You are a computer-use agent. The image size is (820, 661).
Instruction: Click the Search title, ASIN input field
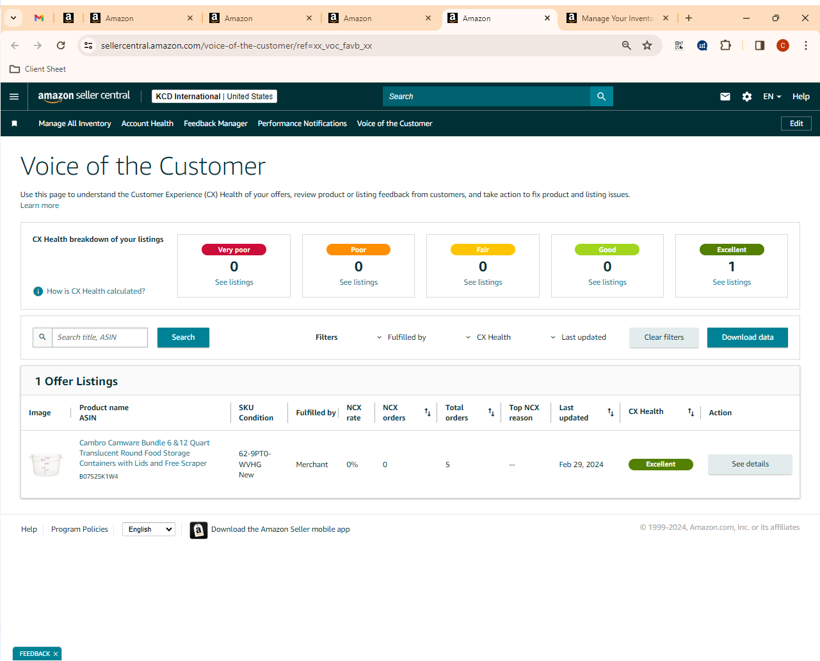coord(100,337)
